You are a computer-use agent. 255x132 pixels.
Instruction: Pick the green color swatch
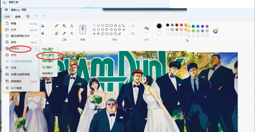tap(193, 26)
